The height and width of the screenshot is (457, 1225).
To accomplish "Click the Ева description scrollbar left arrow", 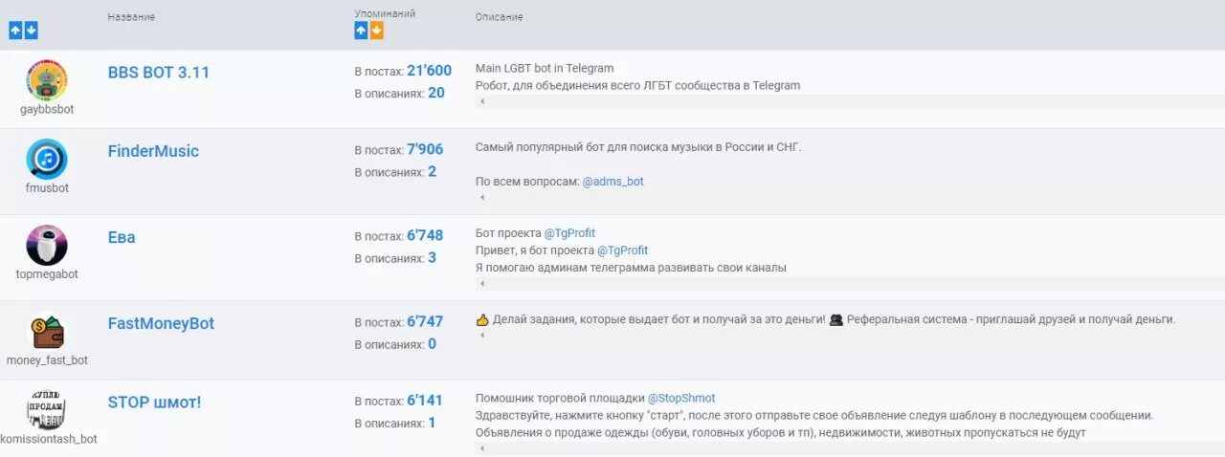I will [481, 283].
